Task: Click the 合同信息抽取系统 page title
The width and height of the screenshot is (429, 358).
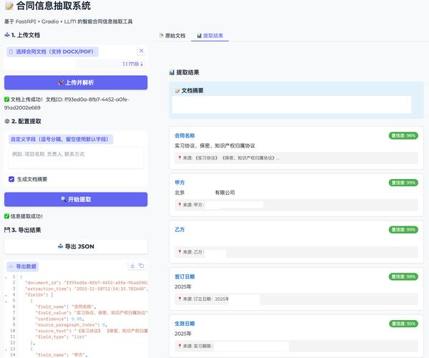Action: [48, 6]
